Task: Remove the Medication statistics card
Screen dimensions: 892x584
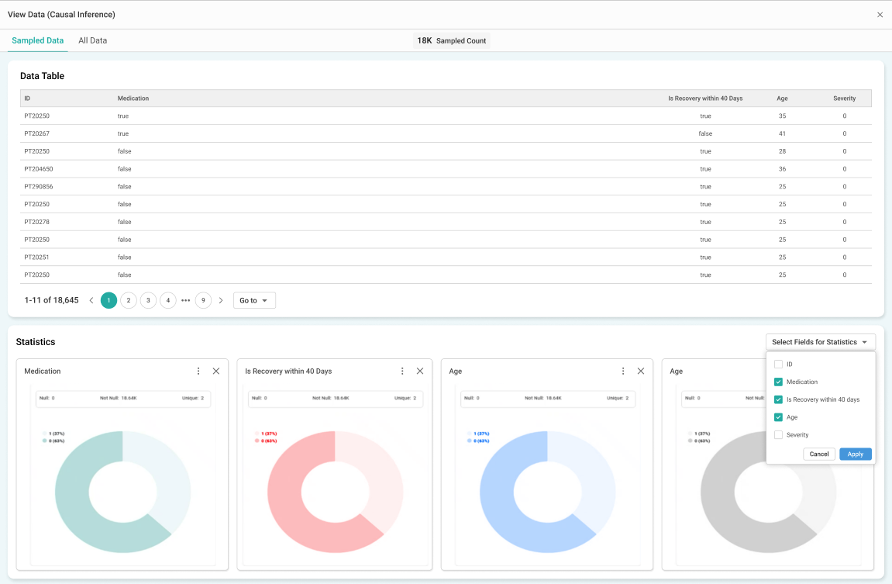Action: [x=216, y=371]
